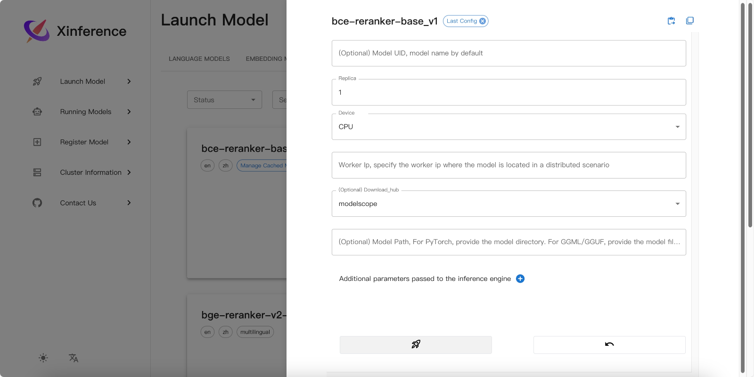
Task: Click the plus-box icon beside Register Model
Action: (x=37, y=142)
